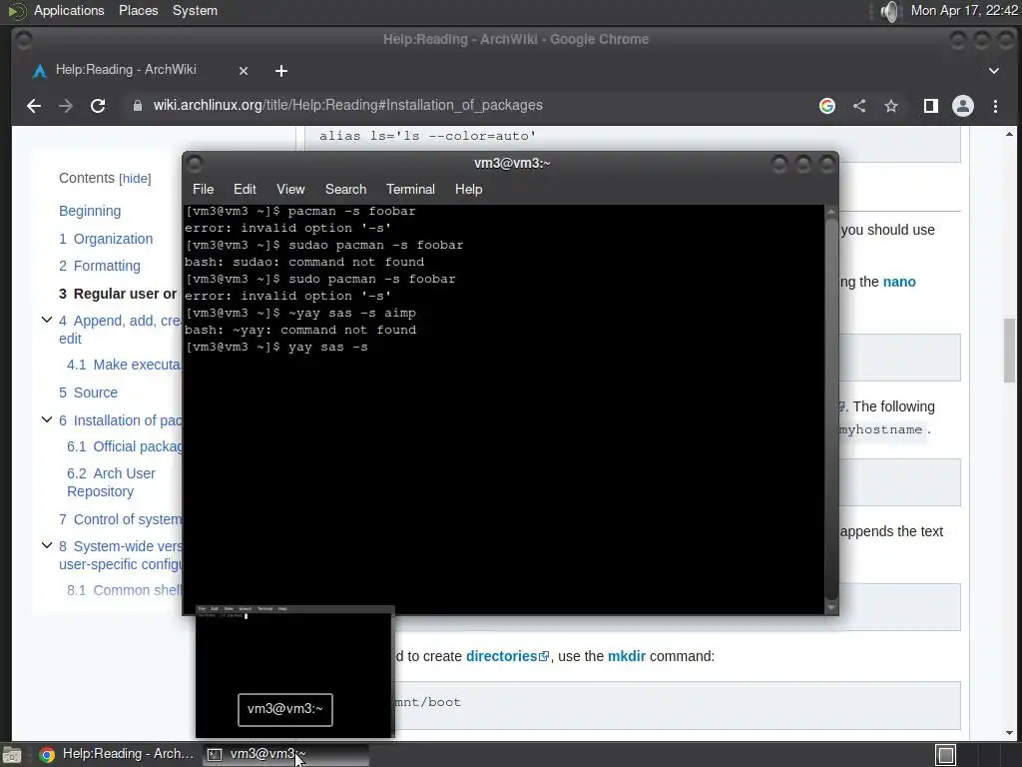Open 7 Control of systemd link
The image size is (1022, 767).
[120, 519]
